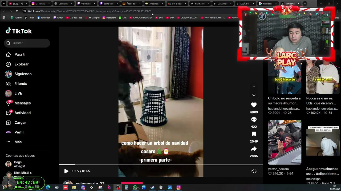Image resolution: width=341 pixels, height=191 pixels.
Task: Open the Facebook bookmark
Action: point(44,18)
